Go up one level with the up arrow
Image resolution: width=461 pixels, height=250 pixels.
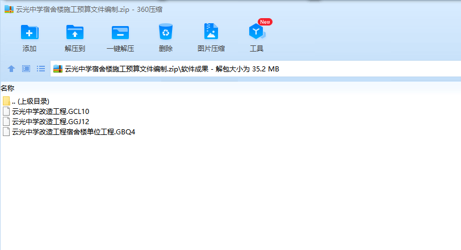click(x=11, y=69)
